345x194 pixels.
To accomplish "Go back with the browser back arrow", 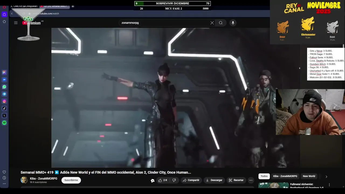I will pyautogui.click(x=12, y=13).
